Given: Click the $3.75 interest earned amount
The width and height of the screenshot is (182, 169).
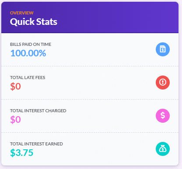Looking at the screenshot, I should point(22,153).
